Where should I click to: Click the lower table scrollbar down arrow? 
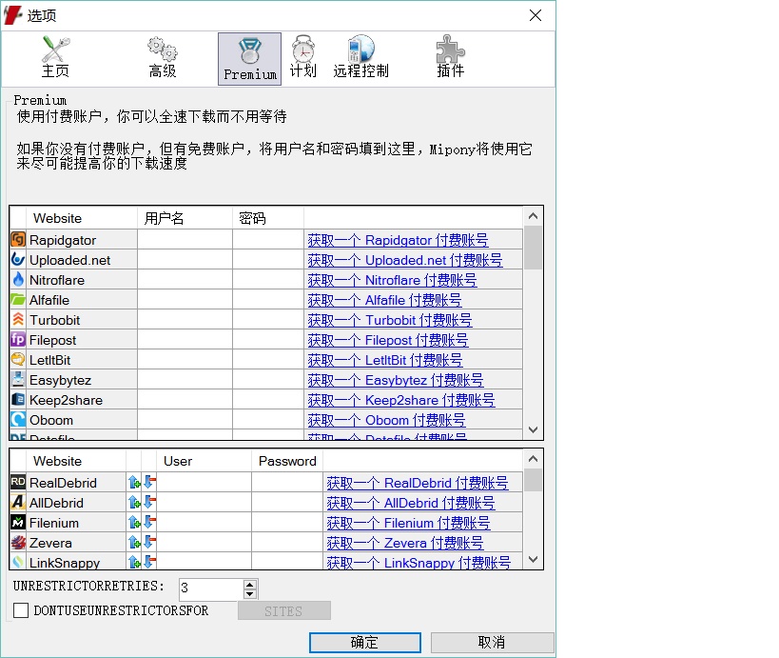pos(533,559)
